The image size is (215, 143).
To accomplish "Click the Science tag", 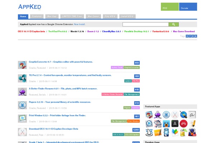I will [x=135, y=108].
